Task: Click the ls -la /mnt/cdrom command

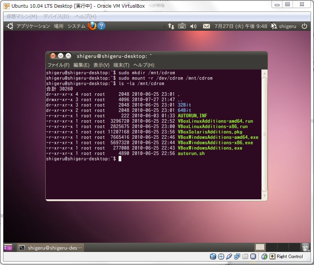Action: [141, 83]
